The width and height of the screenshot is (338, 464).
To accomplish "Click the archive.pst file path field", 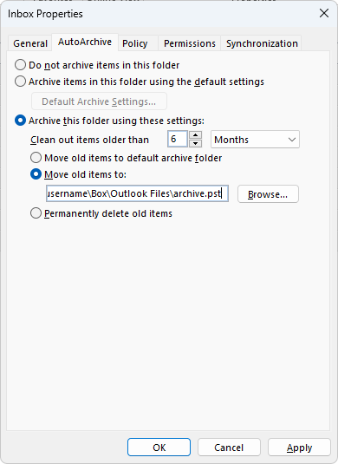I will (137, 193).
